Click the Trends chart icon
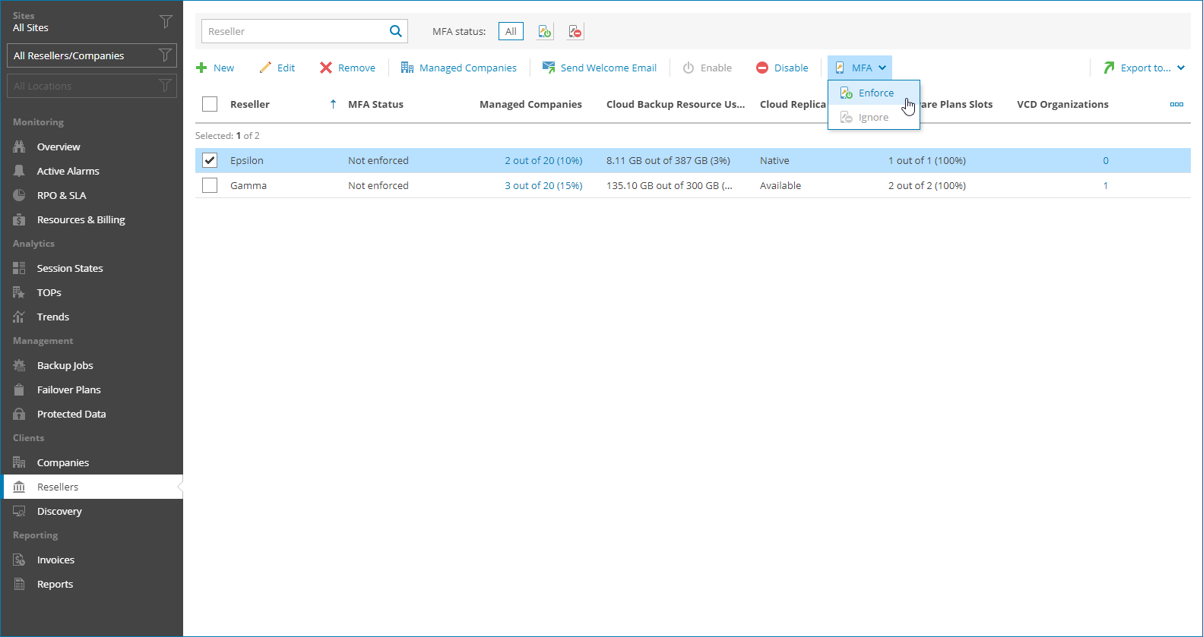The image size is (1203, 637). click(19, 317)
